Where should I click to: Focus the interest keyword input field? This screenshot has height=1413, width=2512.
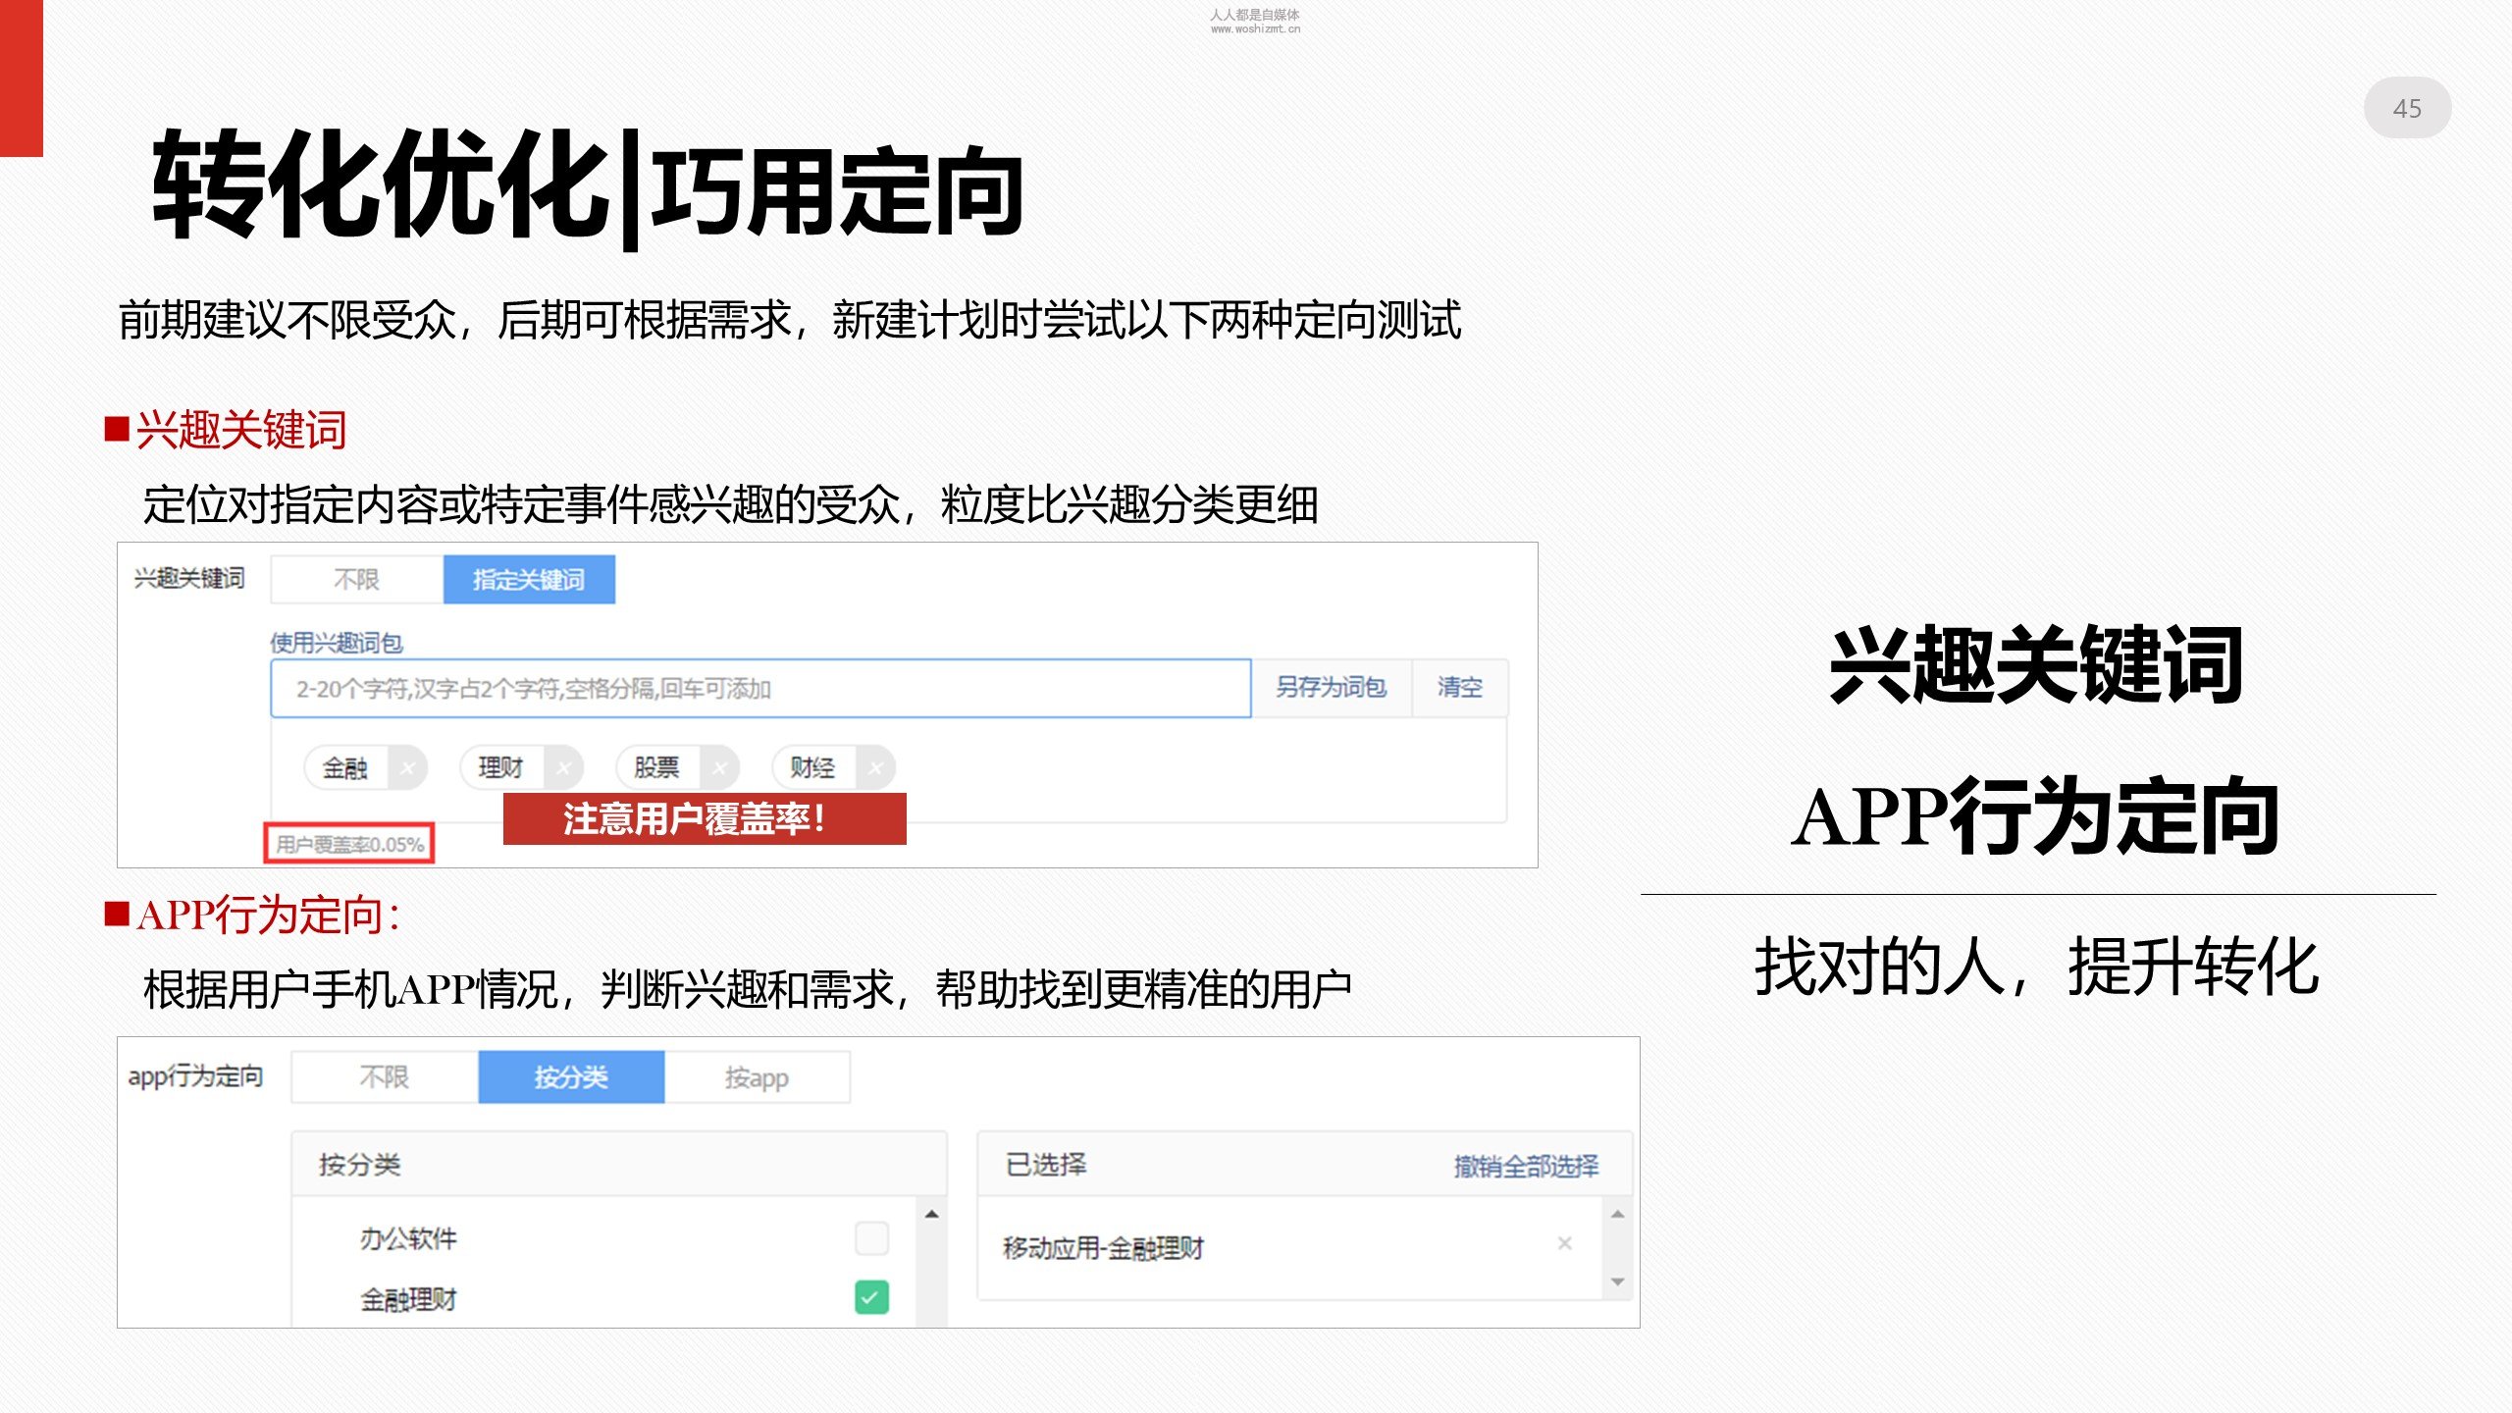pyautogui.click(x=760, y=689)
